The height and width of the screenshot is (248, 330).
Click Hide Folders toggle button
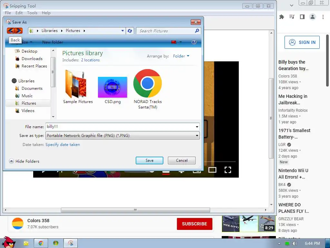pyautogui.click(x=24, y=161)
